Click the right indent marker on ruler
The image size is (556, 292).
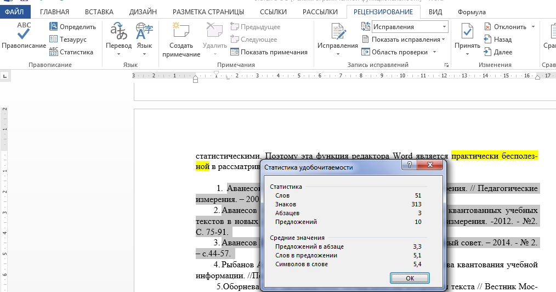[x=537, y=77]
